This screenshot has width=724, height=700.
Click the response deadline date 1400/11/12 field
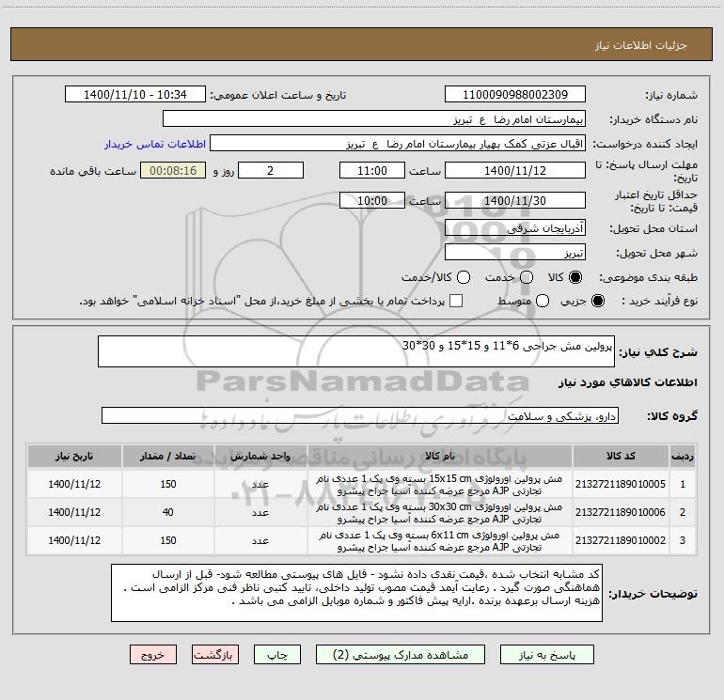click(x=515, y=170)
